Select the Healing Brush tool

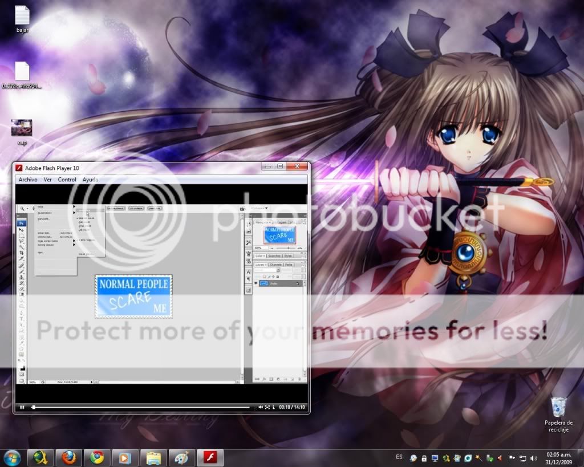pyautogui.click(x=21, y=266)
